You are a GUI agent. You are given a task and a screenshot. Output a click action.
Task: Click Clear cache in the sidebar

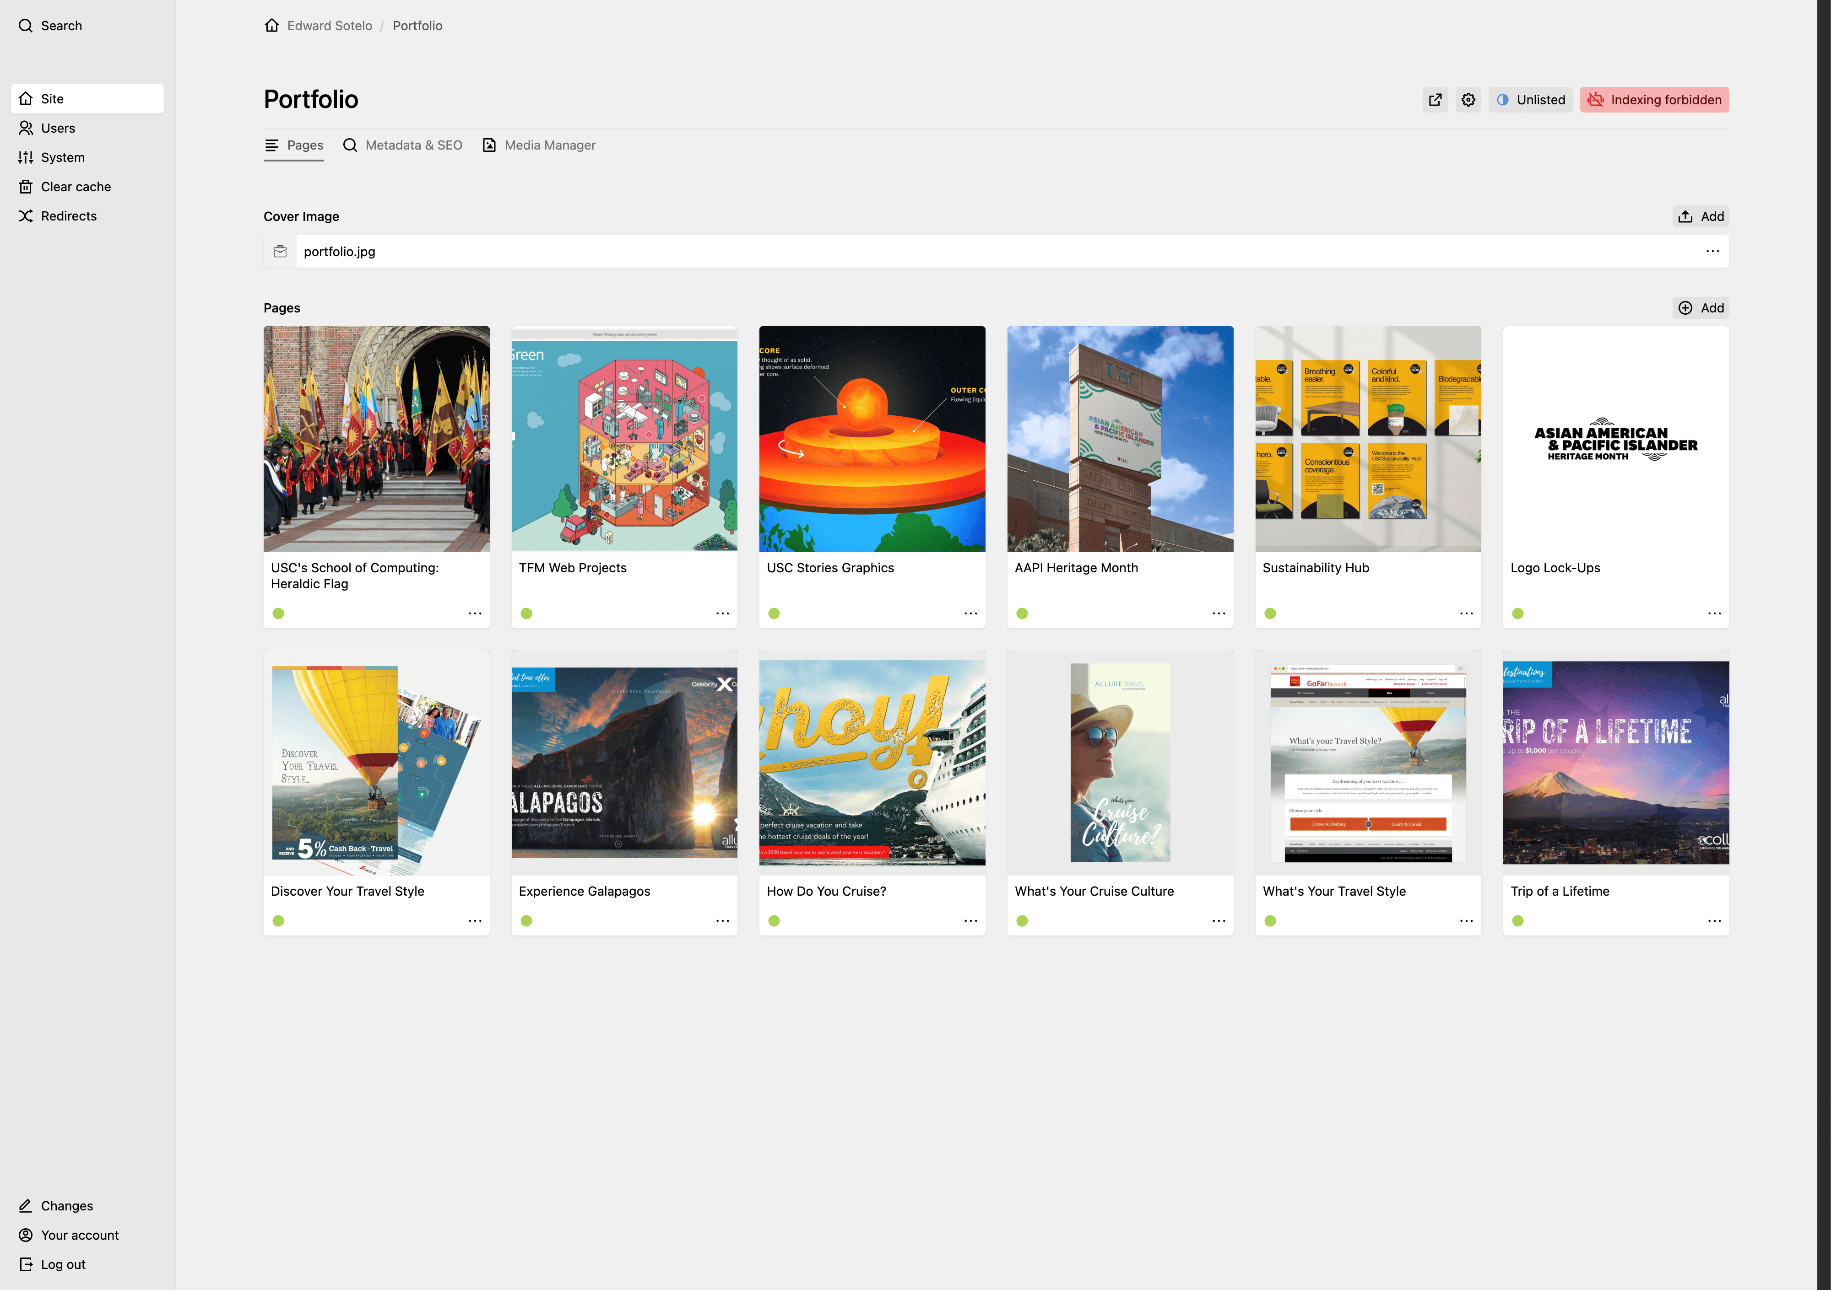[x=88, y=187]
